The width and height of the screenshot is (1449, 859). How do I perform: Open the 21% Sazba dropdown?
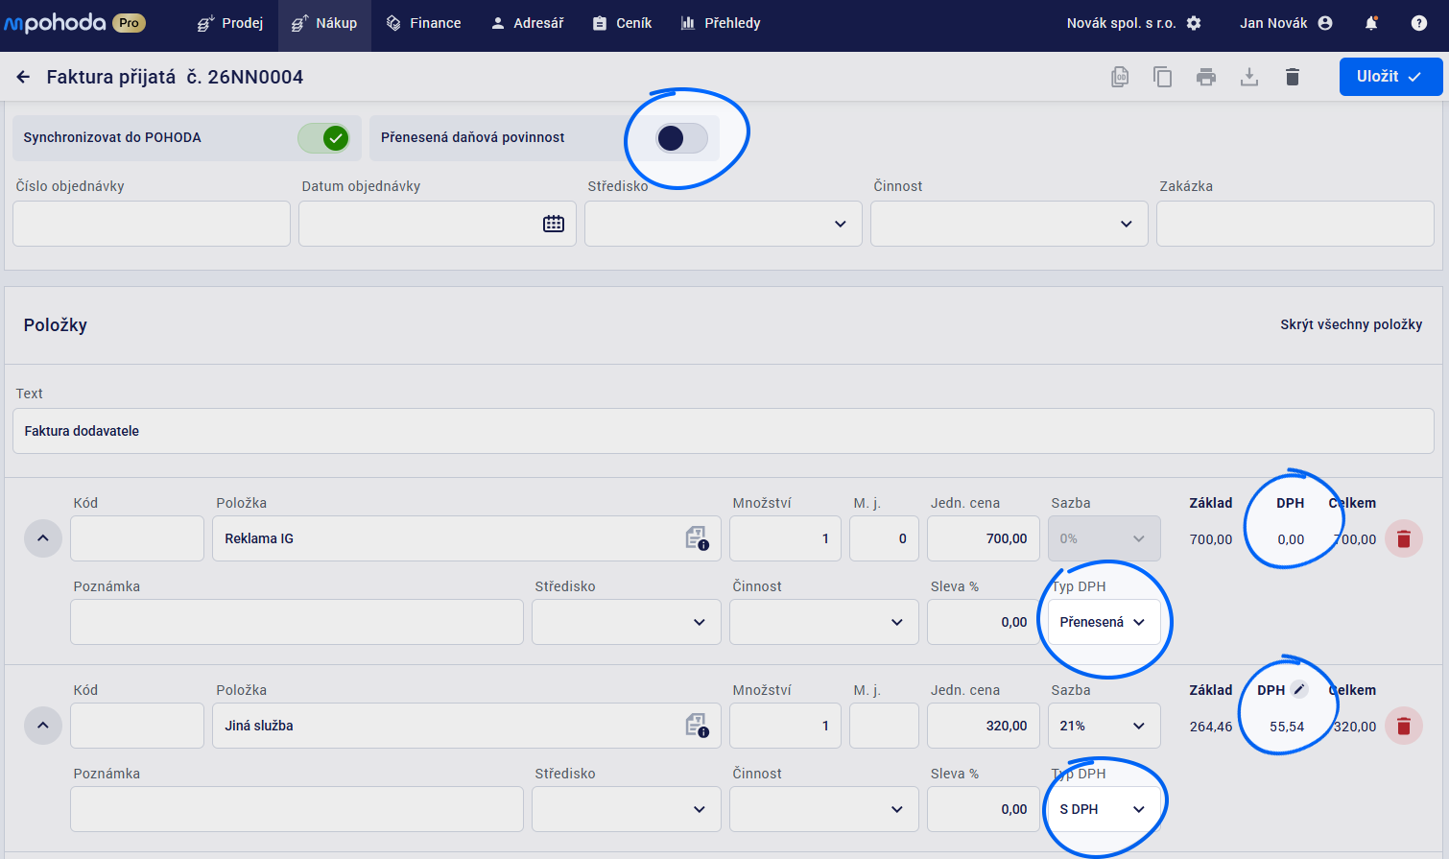click(x=1105, y=726)
